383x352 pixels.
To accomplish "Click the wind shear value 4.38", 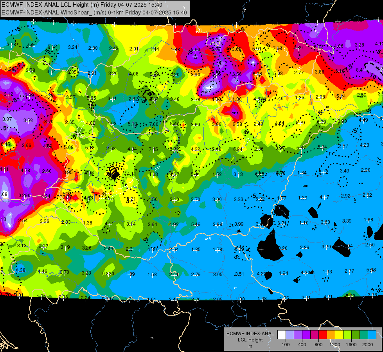I will click(20, 270).
